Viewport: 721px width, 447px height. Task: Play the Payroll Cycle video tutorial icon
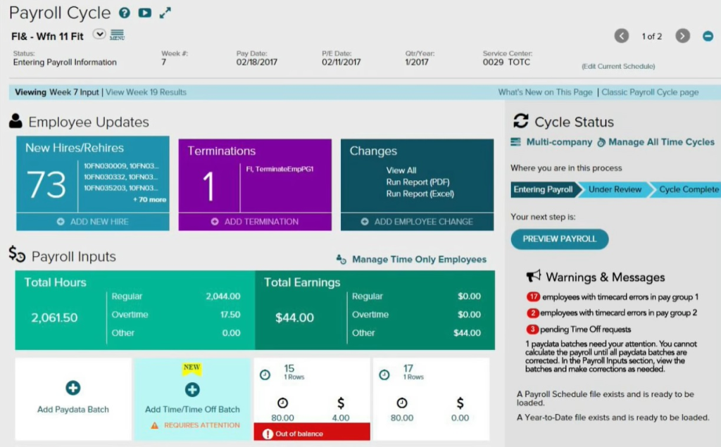(144, 13)
